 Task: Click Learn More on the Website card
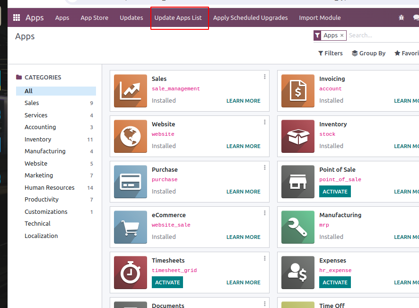coord(243,146)
